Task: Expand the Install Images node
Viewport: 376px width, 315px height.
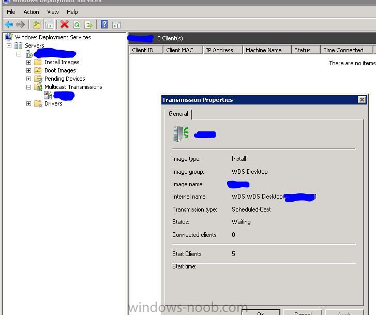Action: 28,63
